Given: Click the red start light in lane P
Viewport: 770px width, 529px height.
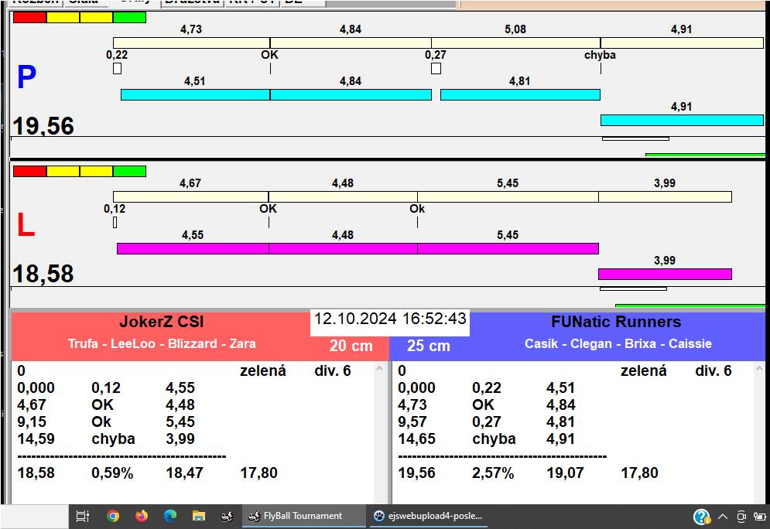Looking at the screenshot, I should [29, 17].
